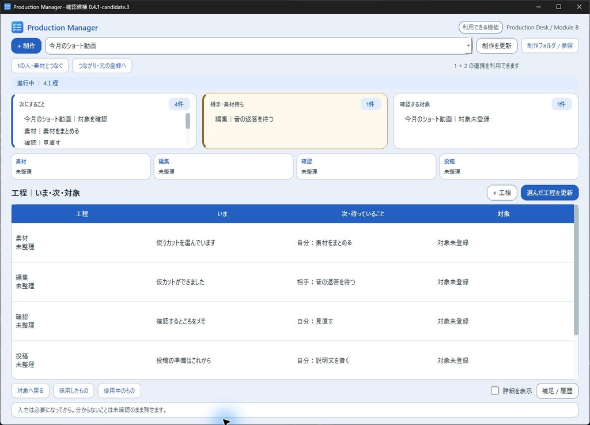Click 選んだ工程を更新 button

tap(550, 193)
